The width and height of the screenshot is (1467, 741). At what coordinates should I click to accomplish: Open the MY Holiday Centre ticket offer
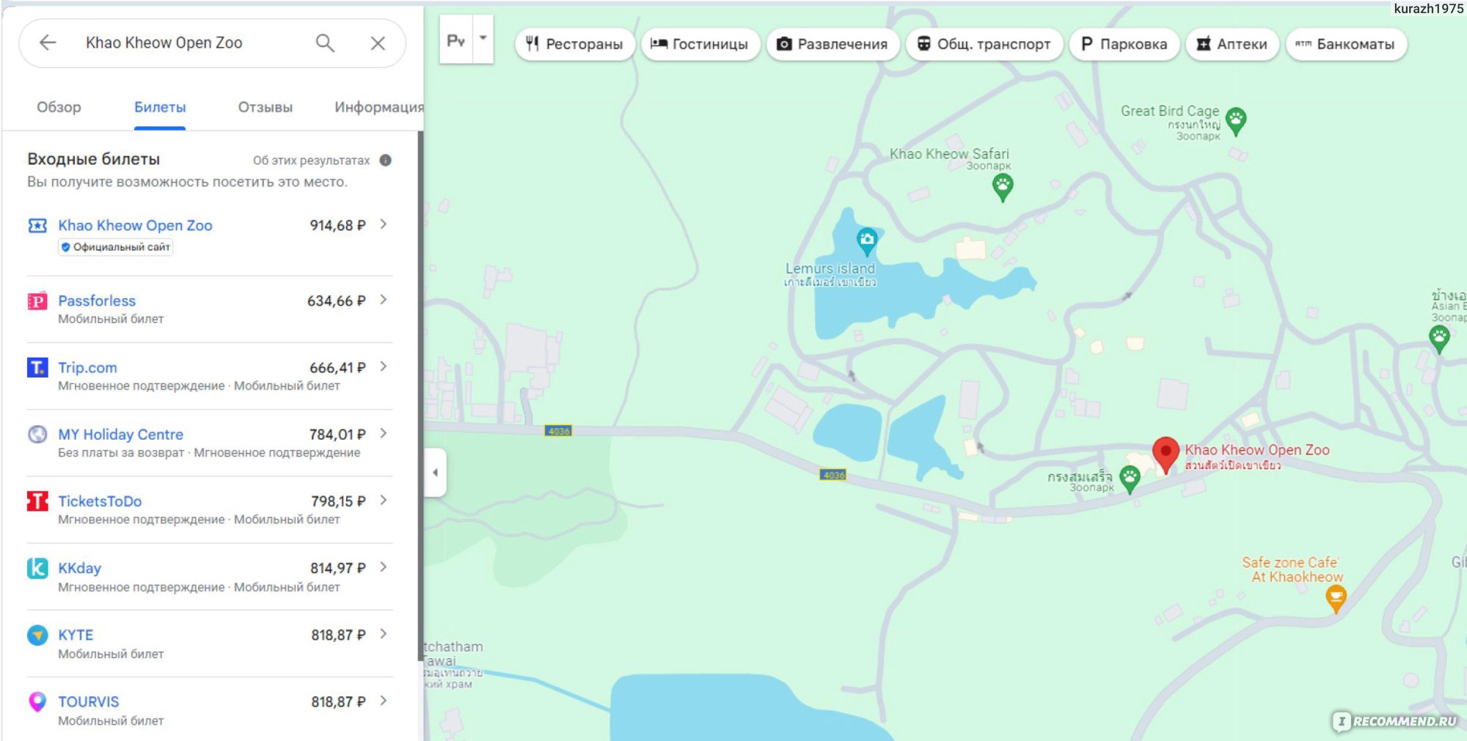click(120, 434)
